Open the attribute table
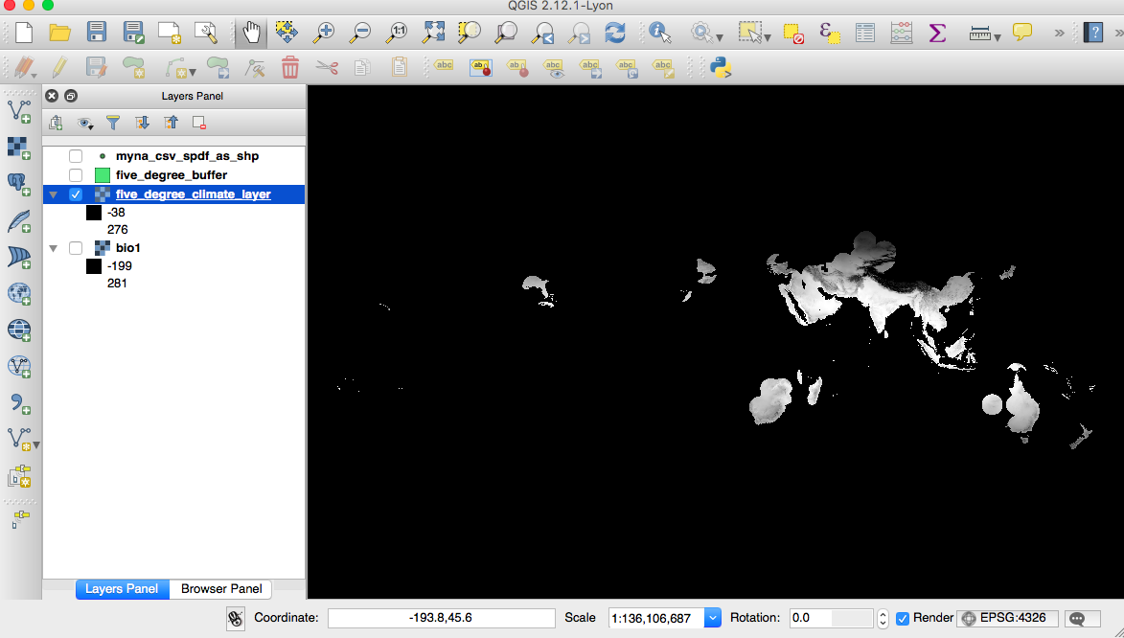Screen dimensions: 1124x638 865,33
